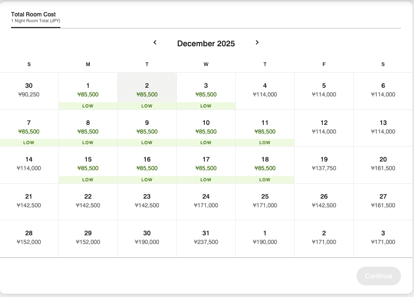Viewport: 414px width, 297px height.
Task: Go to previous month arrow
Action: [x=155, y=42]
